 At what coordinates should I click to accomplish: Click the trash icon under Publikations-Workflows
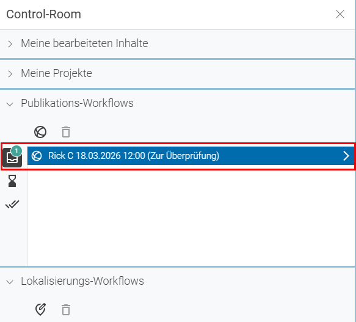click(66, 132)
